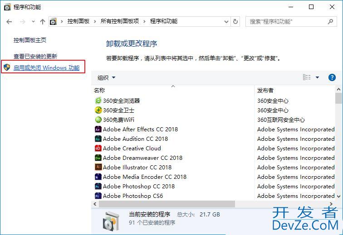Image resolution: width=343 pixels, height=235 pixels.
Task: Go forward with the right arrow
Action: [22, 22]
